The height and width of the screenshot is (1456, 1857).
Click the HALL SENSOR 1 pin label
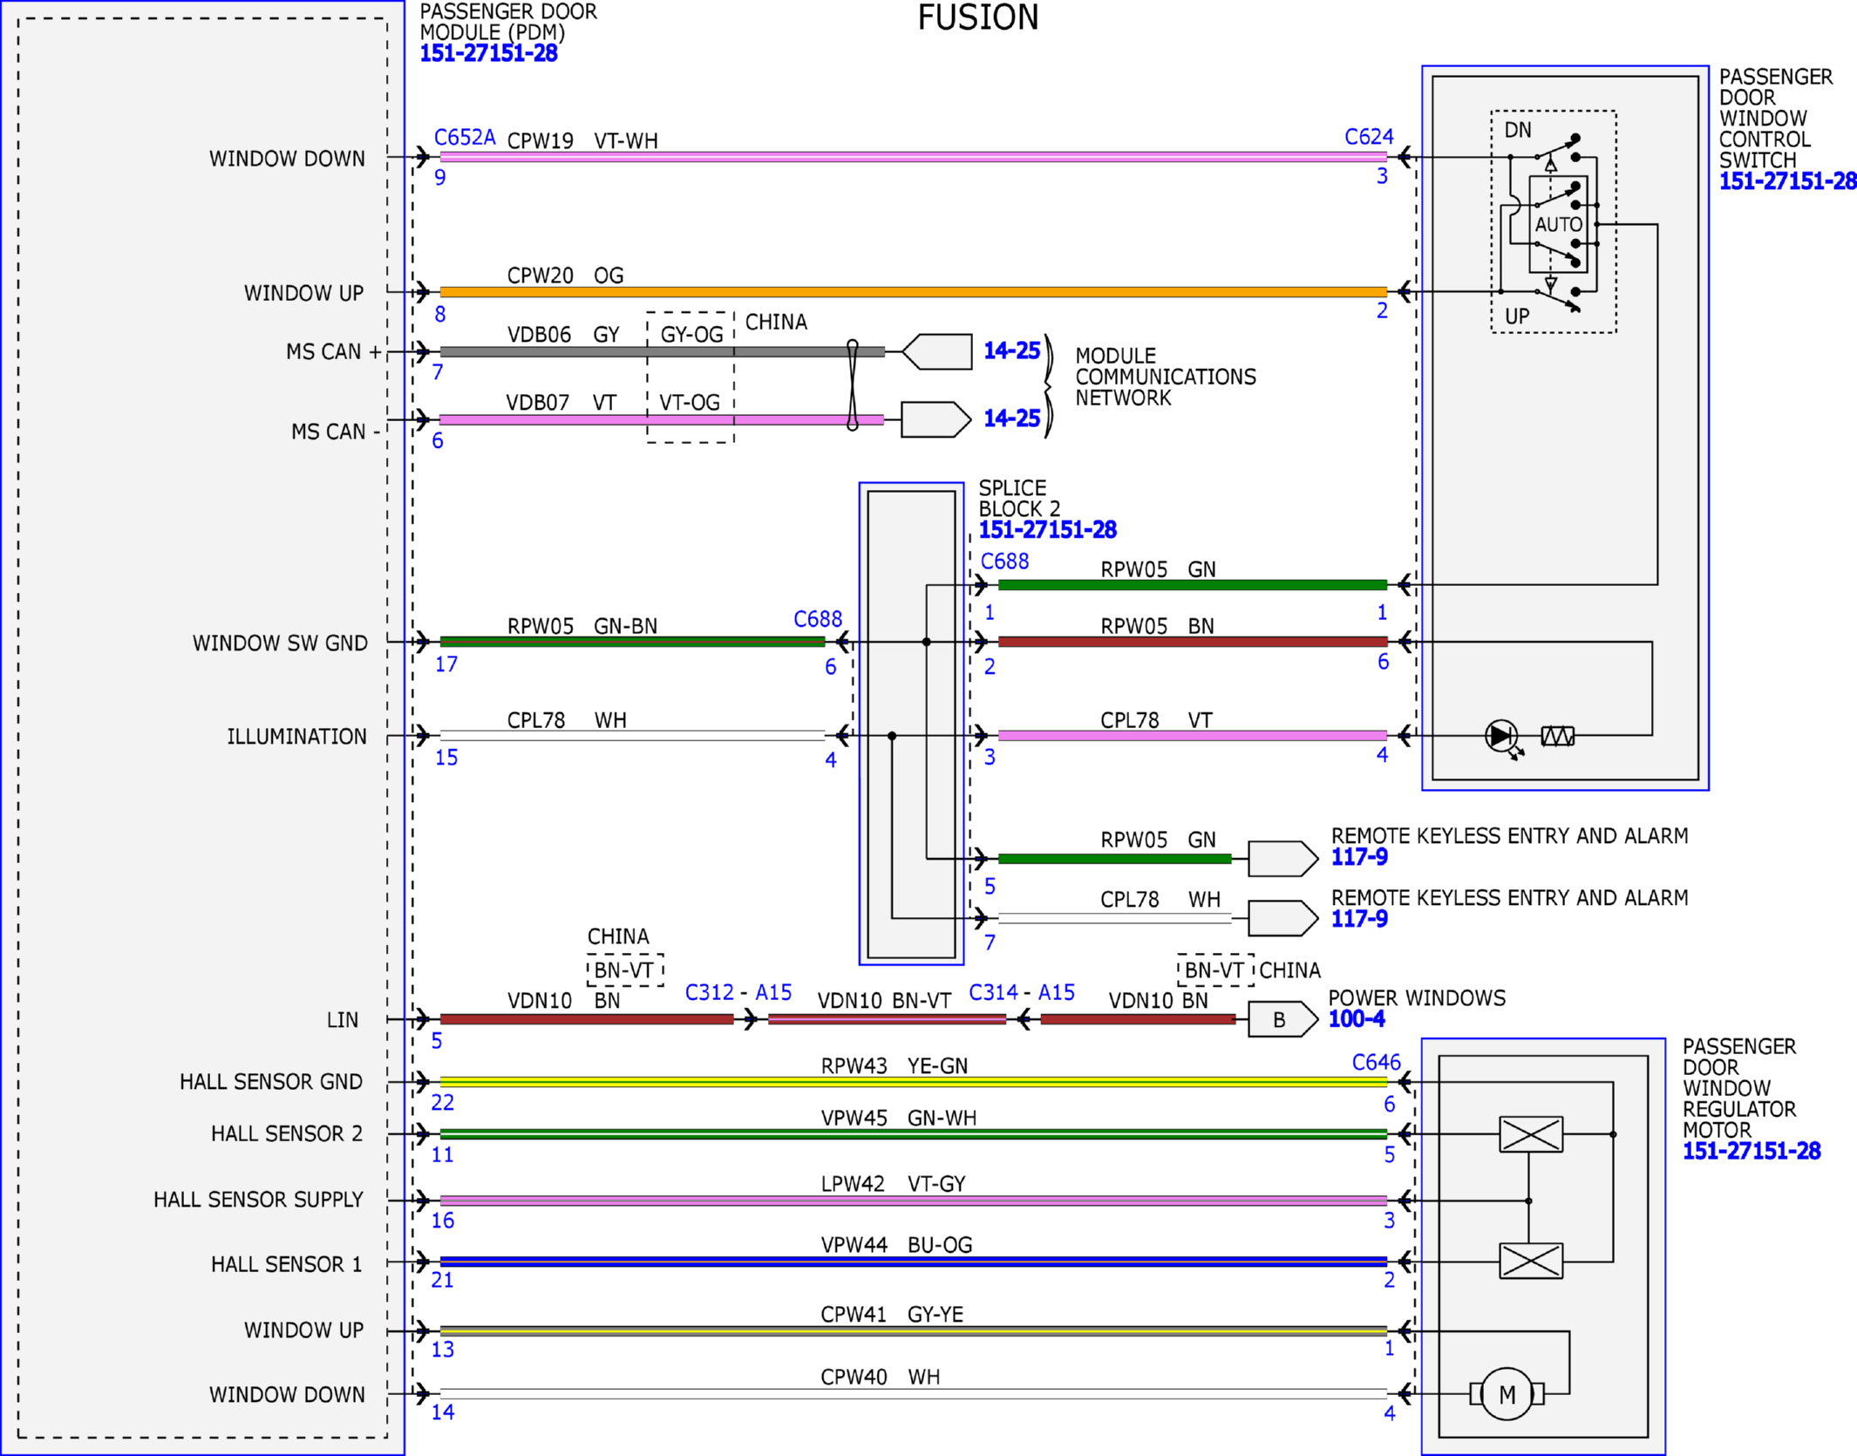coord(286,1265)
